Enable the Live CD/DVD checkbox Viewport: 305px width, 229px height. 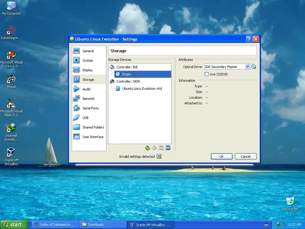coord(207,74)
